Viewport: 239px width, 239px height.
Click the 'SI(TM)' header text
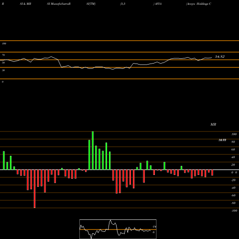click(91, 4)
